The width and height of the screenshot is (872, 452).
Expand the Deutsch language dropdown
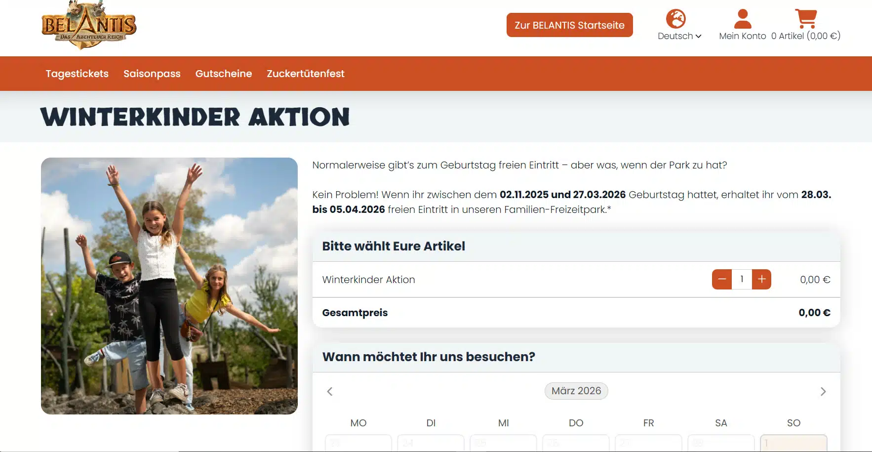point(679,36)
